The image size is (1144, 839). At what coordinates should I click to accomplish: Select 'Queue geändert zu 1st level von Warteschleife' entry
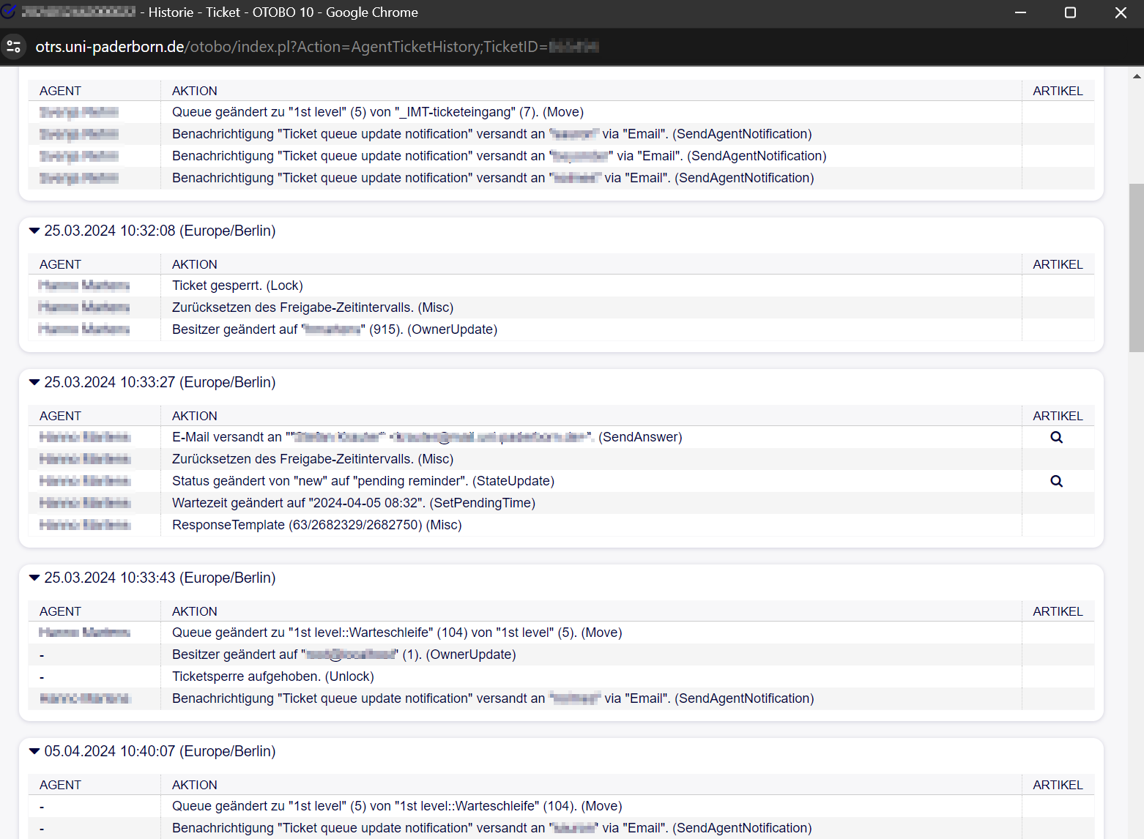point(397,806)
